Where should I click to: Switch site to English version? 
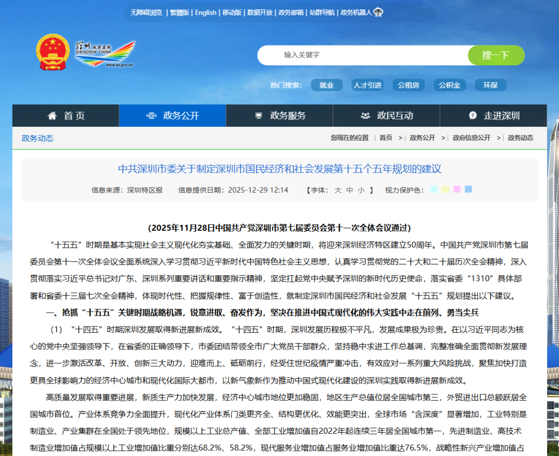pyautogui.click(x=205, y=12)
